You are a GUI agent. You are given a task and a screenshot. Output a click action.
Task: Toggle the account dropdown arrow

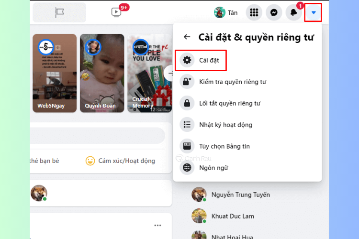314,12
